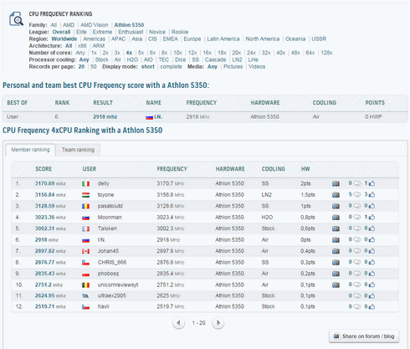
Task: Open user unicornreviewsyt's profile
Action: click(x=118, y=285)
